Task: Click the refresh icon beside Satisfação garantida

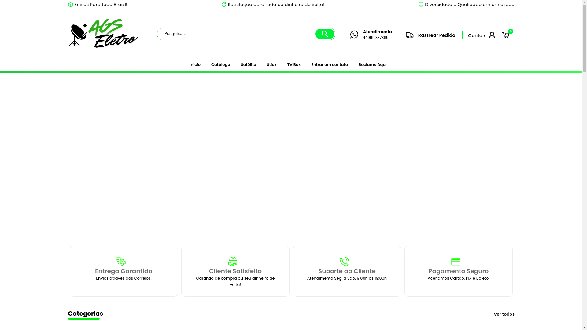Action: point(224,5)
